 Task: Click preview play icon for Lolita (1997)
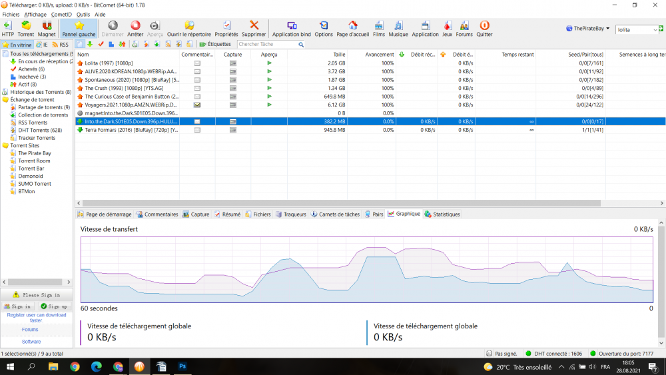[x=269, y=63]
